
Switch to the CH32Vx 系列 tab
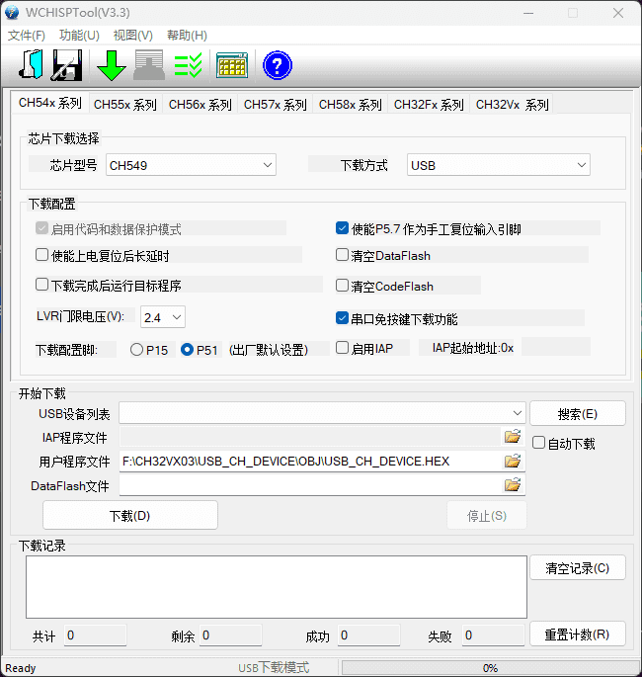pos(513,105)
